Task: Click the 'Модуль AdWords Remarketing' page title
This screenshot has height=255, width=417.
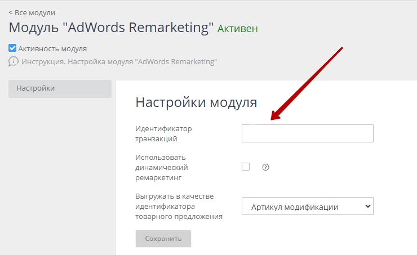Action: tap(111, 28)
